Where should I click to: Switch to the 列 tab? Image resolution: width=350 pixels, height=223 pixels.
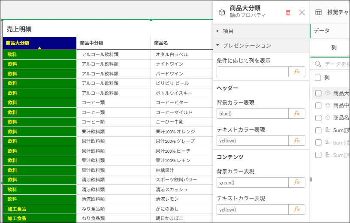pyautogui.click(x=334, y=48)
